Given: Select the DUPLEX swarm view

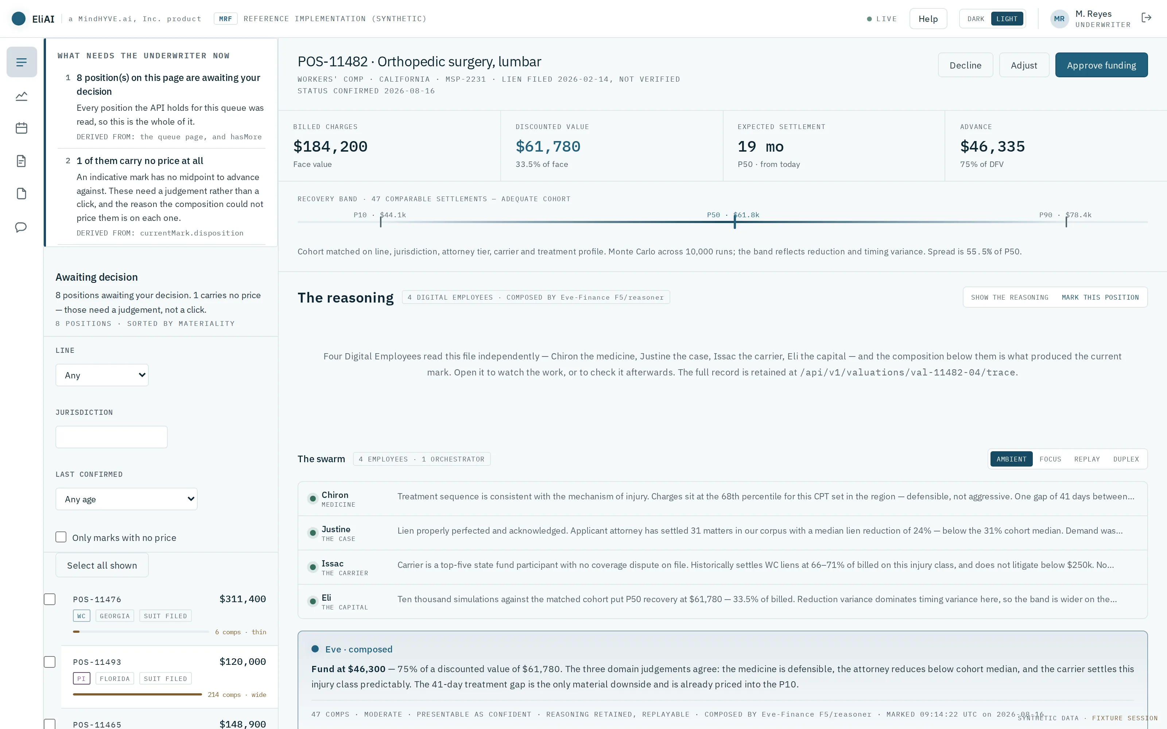Looking at the screenshot, I should click(1126, 459).
